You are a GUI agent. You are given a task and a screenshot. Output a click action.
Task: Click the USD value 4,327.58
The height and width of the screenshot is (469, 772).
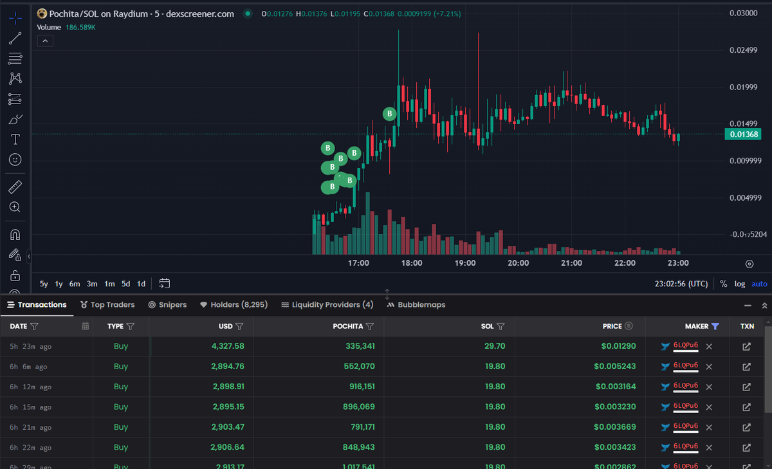[228, 346]
